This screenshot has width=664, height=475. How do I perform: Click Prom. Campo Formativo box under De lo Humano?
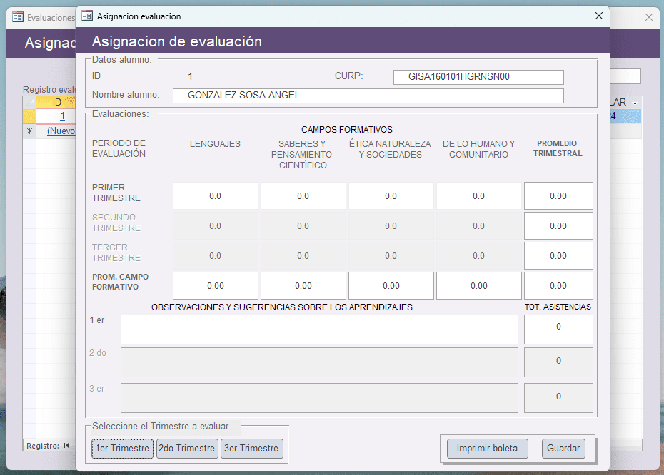pos(479,285)
